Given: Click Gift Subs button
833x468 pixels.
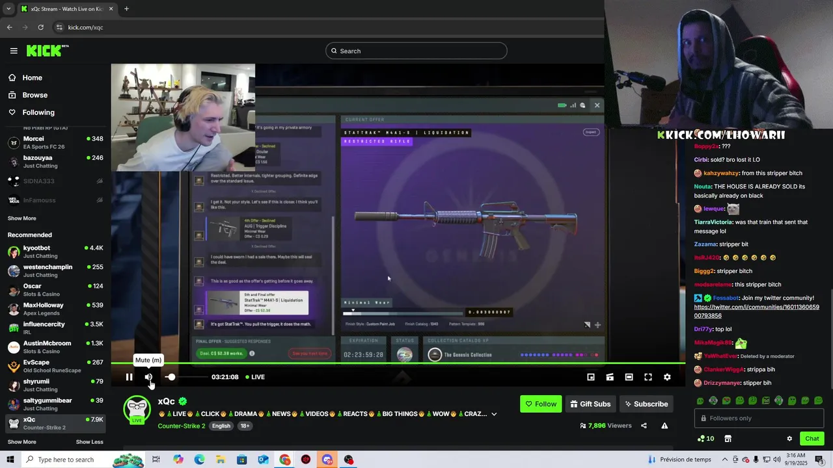Looking at the screenshot, I should [x=590, y=404].
